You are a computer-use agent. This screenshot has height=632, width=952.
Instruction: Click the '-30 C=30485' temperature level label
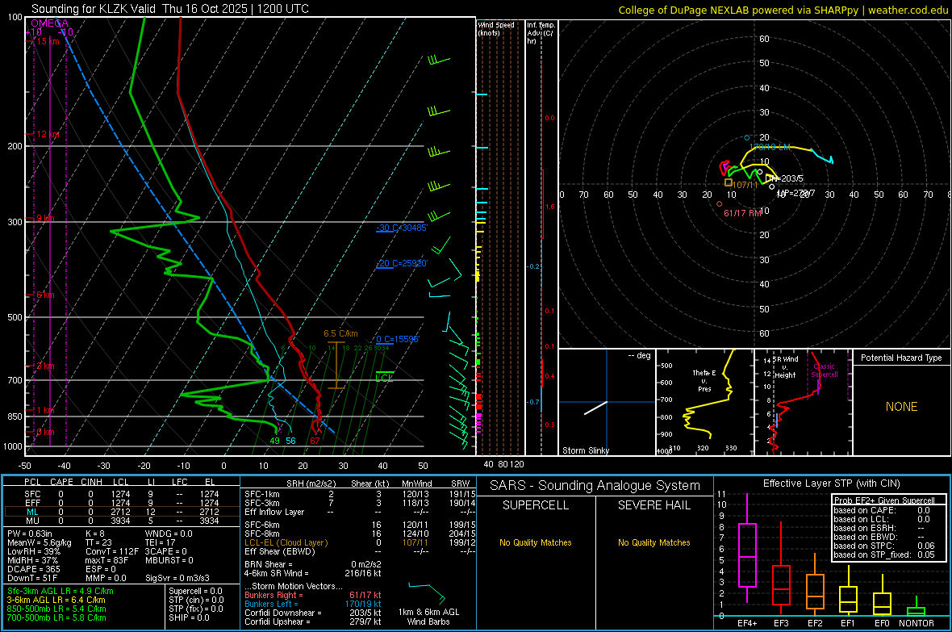point(402,228)
